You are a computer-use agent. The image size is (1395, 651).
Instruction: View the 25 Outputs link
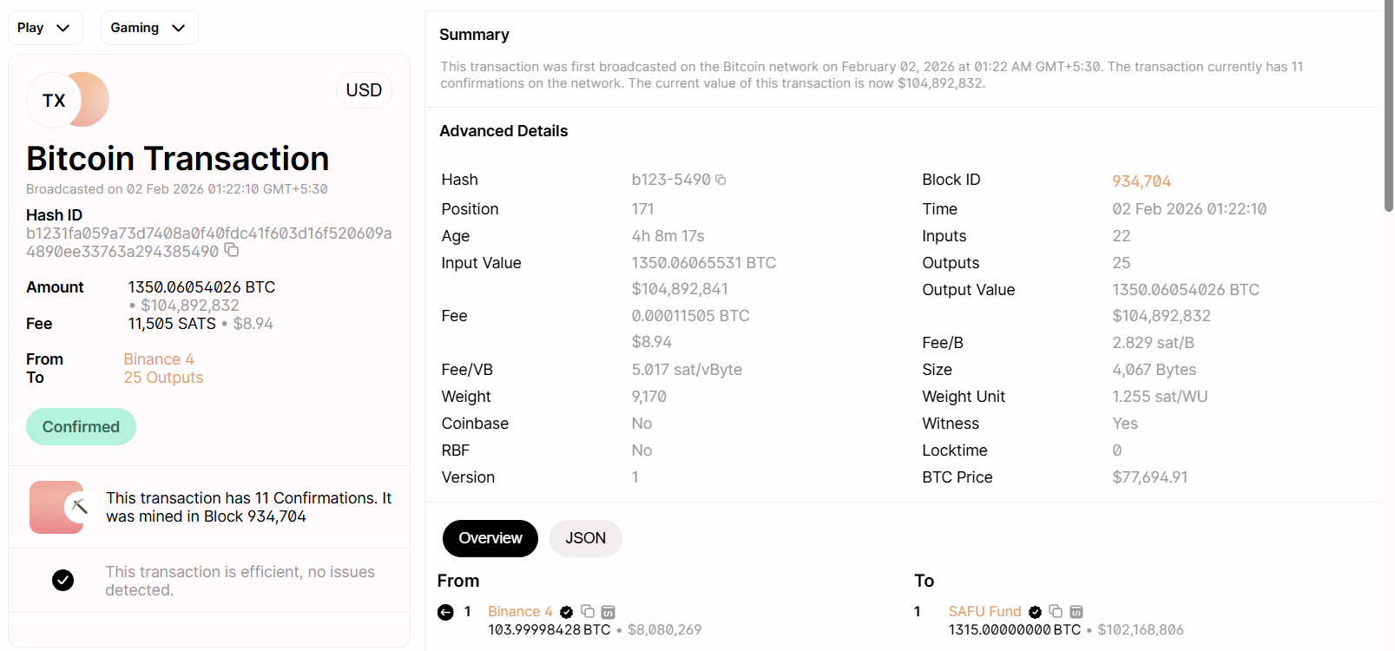tap(163, 377)
